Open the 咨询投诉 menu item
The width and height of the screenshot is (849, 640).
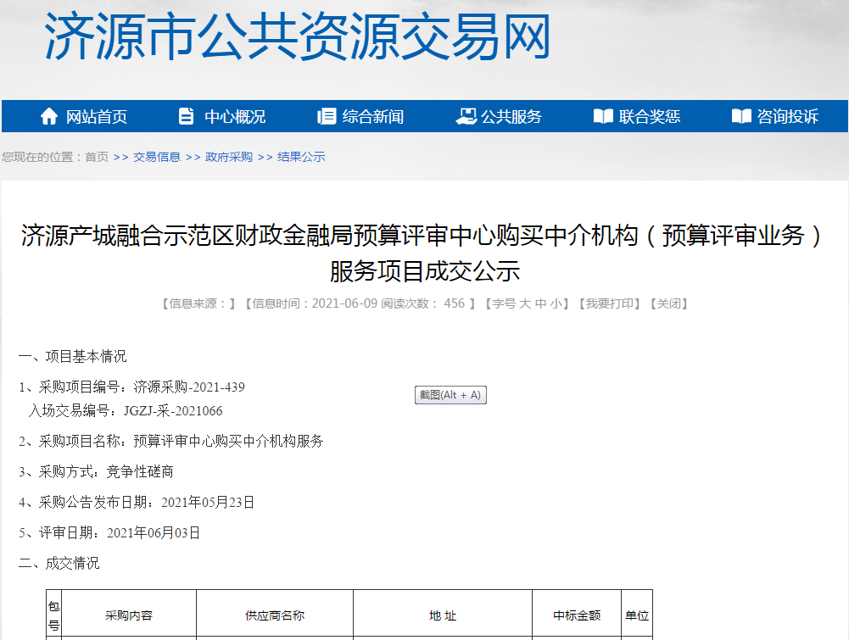point(788,117)
